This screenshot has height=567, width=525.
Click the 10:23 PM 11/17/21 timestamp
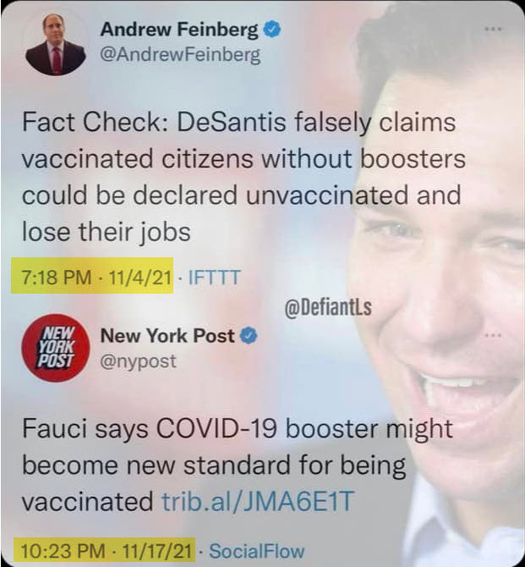tap(107, 551)
